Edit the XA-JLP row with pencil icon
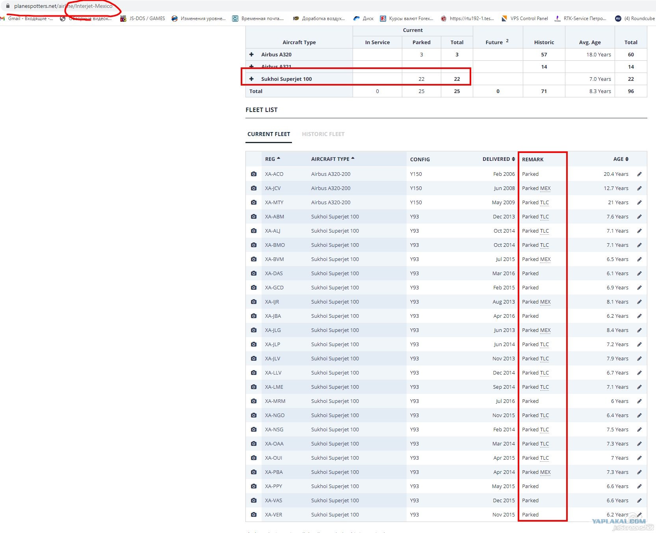The height and width of the screenshot is (533, 656). pyautogui.click(x=639, y=344)
